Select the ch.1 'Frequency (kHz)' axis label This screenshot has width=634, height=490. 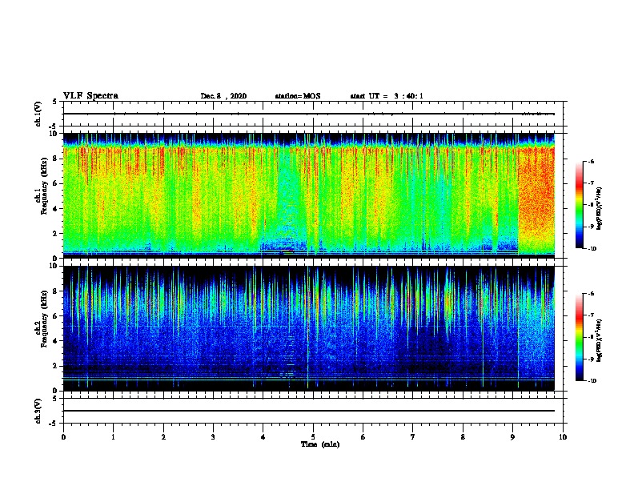[44, 186]
